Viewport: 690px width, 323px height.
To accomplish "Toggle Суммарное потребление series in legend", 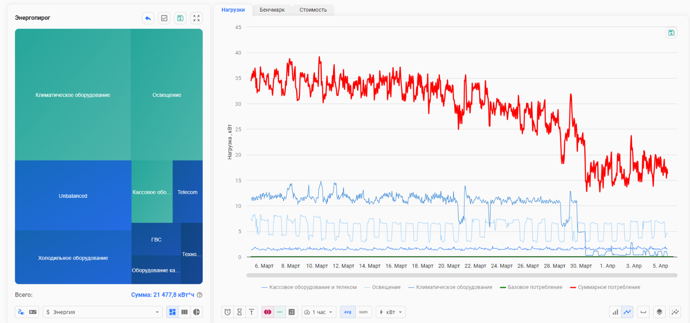I will 605,287.
